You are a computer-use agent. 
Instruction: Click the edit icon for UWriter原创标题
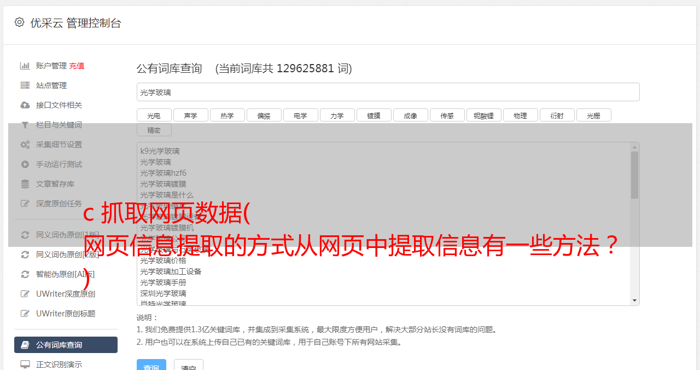[25, 314]
